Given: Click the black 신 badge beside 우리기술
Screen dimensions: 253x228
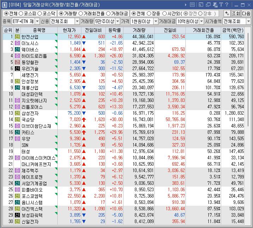Looking at the screenshot, I should click(17, 68).
